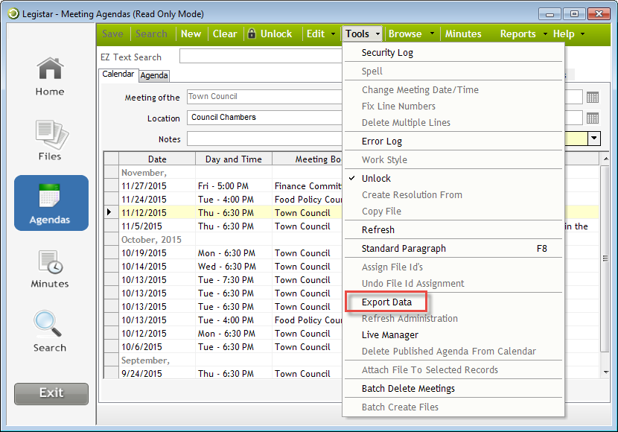Image resolution: width=618 pixels, height=432 pixels.
Task: Expand the Edit menu dropdown arrow
Action: pyautogui.click(x=333, y=34)
